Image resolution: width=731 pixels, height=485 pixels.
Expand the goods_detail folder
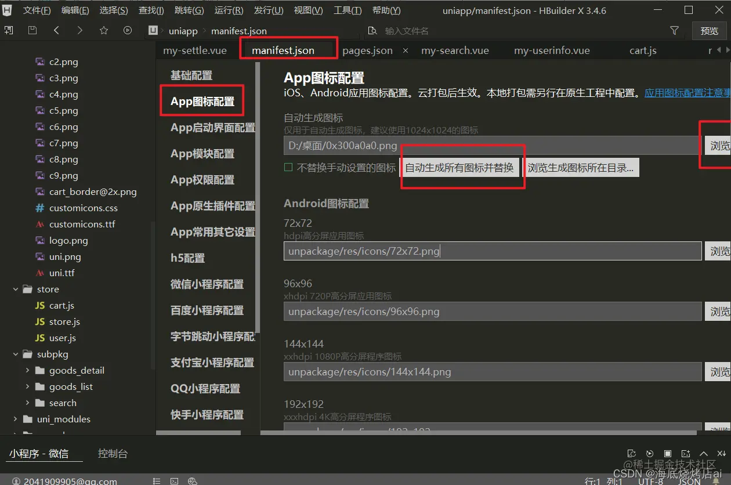tap(27, 370)
